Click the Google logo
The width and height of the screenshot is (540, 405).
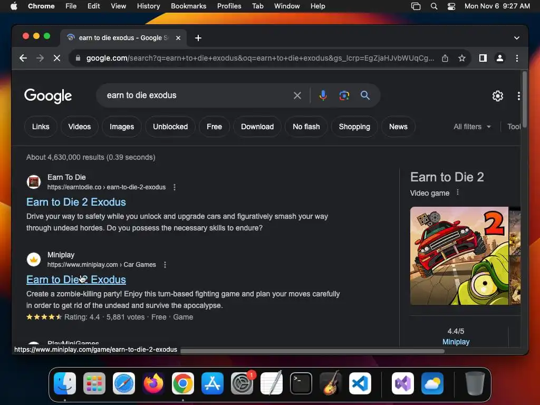point(48,96)
